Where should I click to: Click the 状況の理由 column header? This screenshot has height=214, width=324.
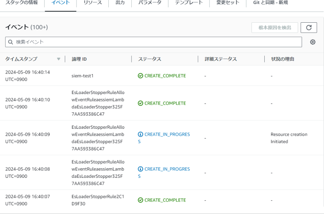pyautogui.click(x=283, y=59)
